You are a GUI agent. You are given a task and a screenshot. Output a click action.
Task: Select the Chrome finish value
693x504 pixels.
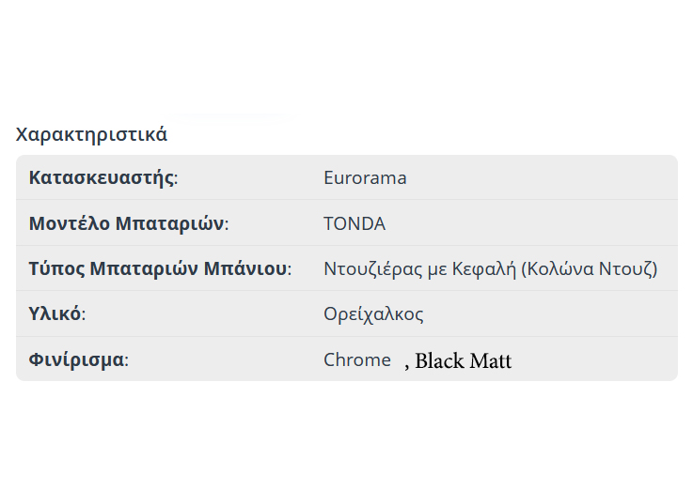pyautogui.click(x=357, y=359)
